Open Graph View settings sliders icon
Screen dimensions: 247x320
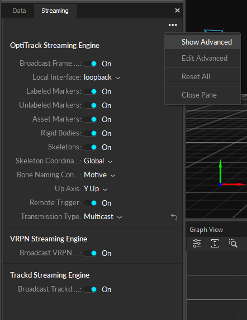pos(197,244)
